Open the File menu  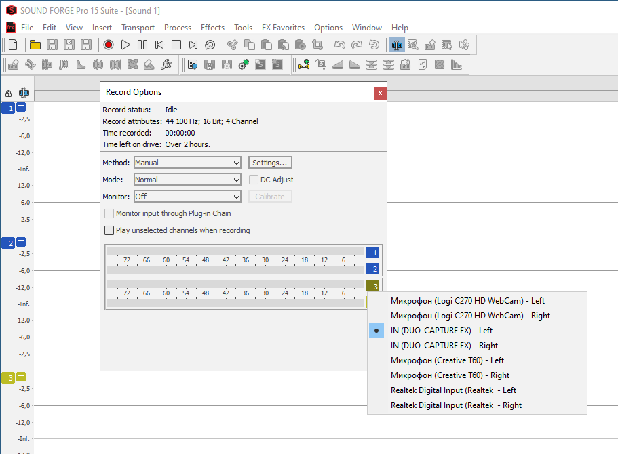point(27,28)
